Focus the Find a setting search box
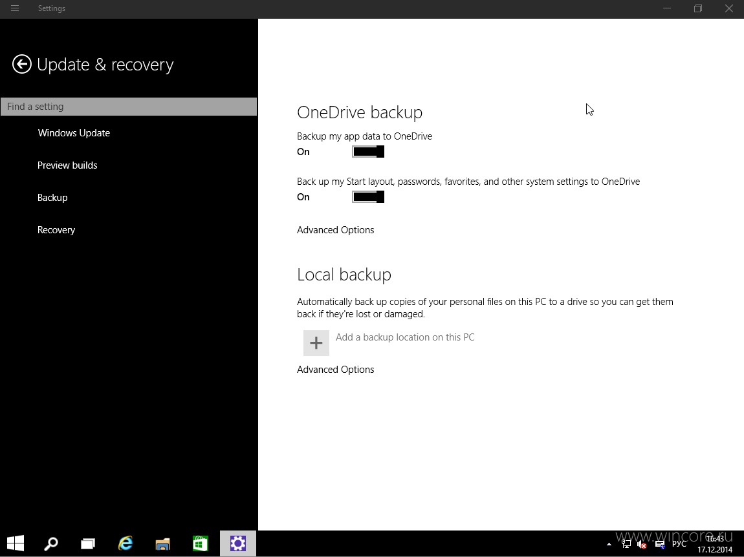Screen dimensions: 744x557 click(129, 107)
